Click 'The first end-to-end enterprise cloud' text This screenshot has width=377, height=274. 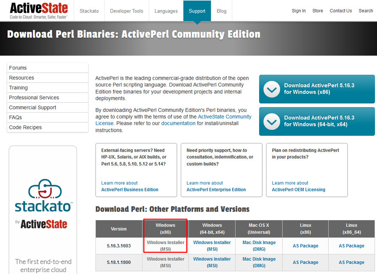[x=43, y=265]
